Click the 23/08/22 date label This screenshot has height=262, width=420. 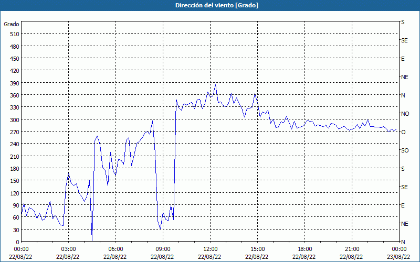399,257
